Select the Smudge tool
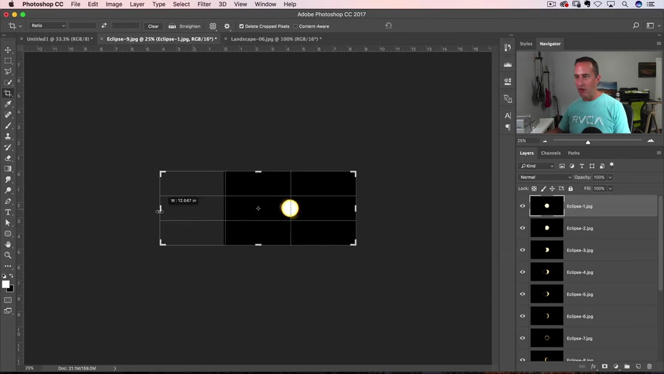The image size is (664, 374). (8, 179)
